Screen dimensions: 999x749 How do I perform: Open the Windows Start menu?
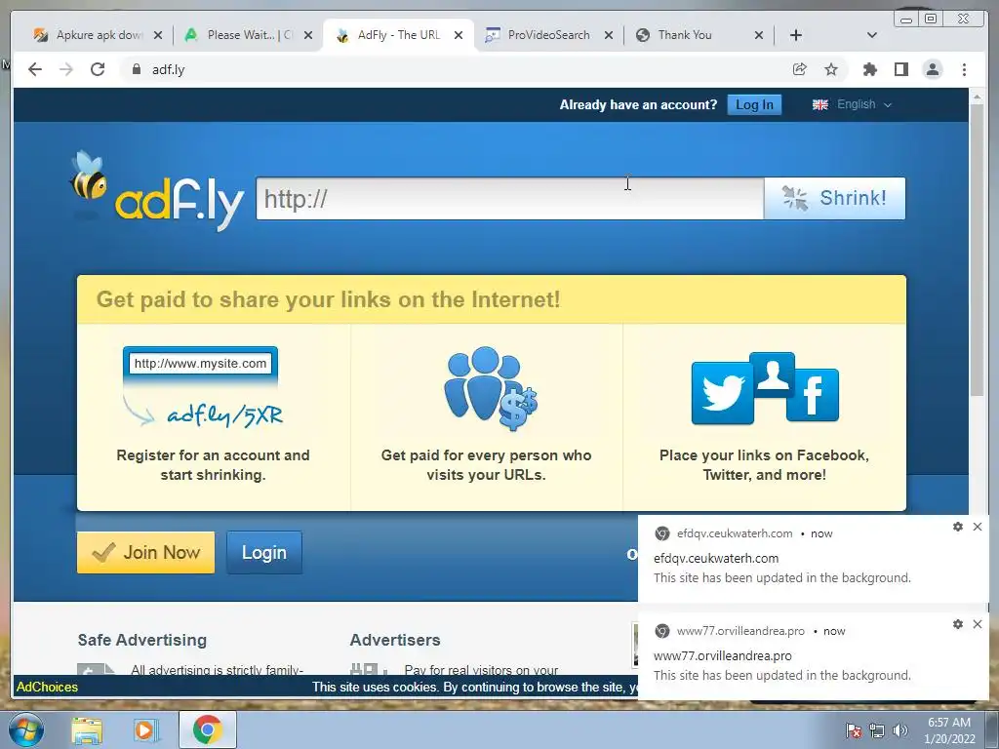25,729
